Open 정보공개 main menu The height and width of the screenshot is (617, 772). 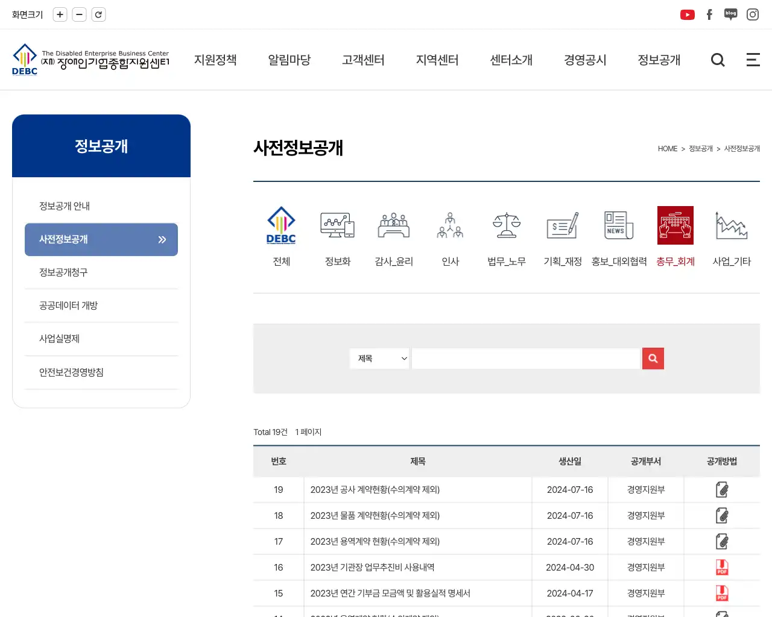coord(659,60)
